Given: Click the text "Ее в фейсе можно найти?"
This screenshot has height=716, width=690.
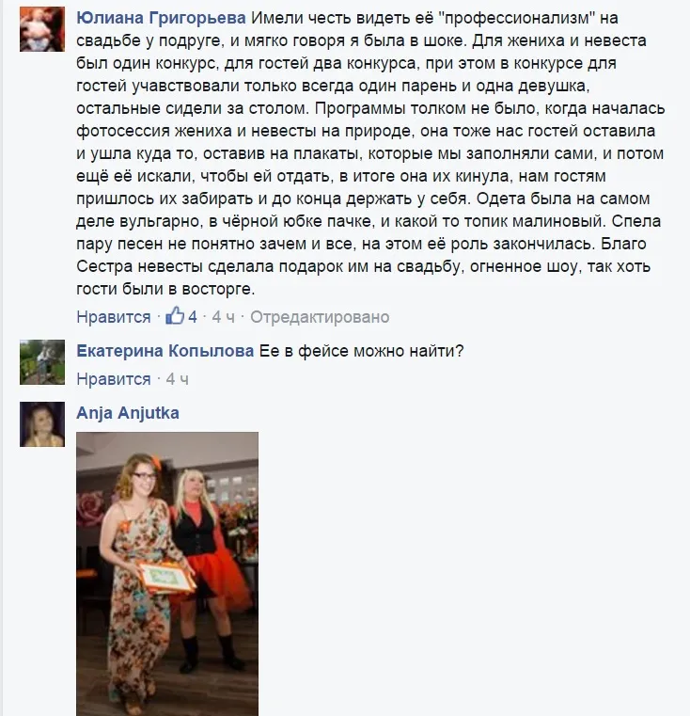Looking at the screenshot, I should click(361, 351).
